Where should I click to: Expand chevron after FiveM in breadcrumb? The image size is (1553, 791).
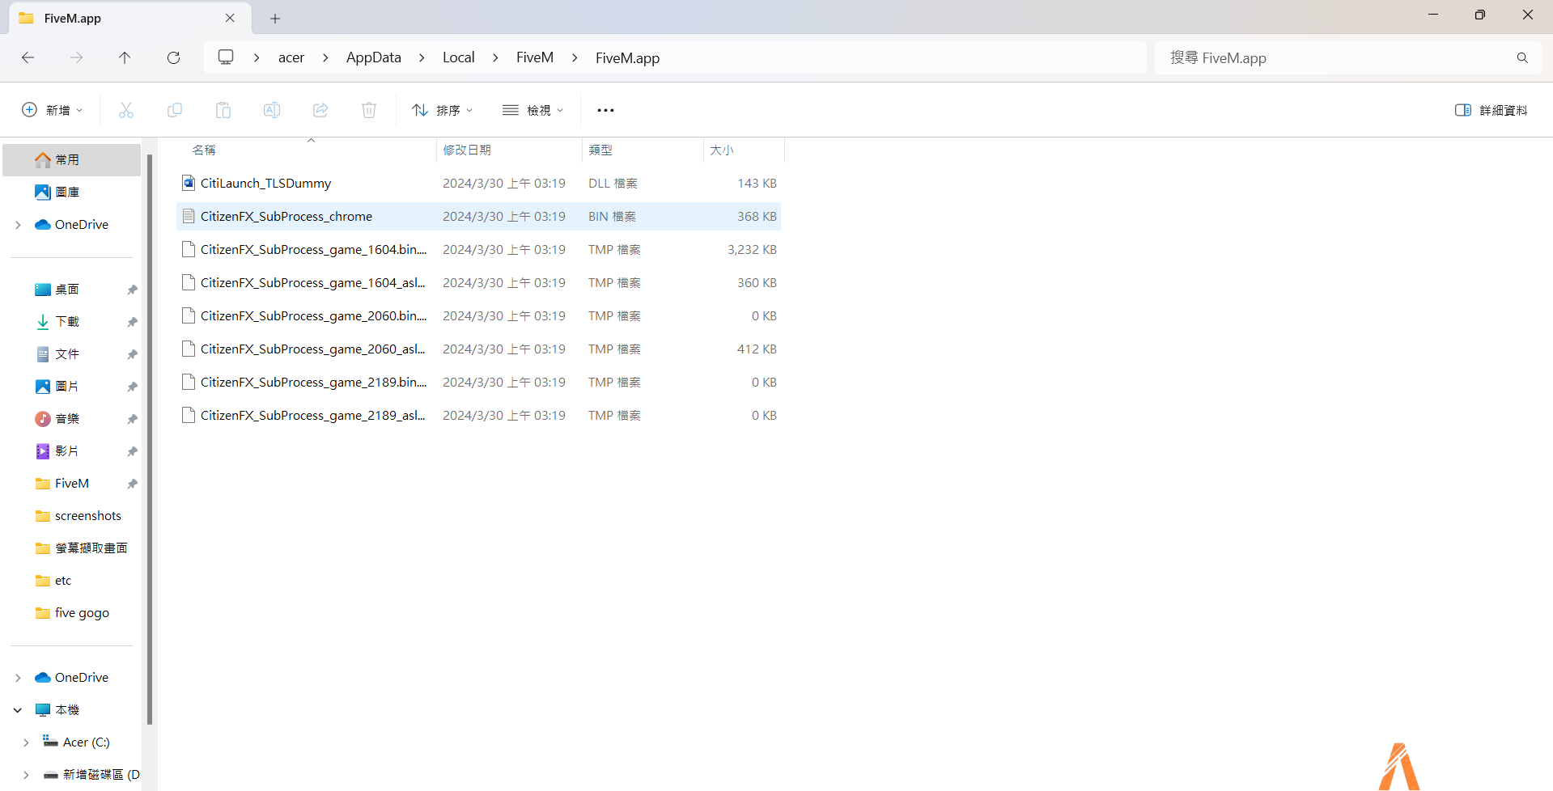click(x=575, y=57)
